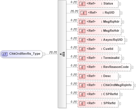Expand the Status element node
136x109 pixels.
(x=120, y=4)
